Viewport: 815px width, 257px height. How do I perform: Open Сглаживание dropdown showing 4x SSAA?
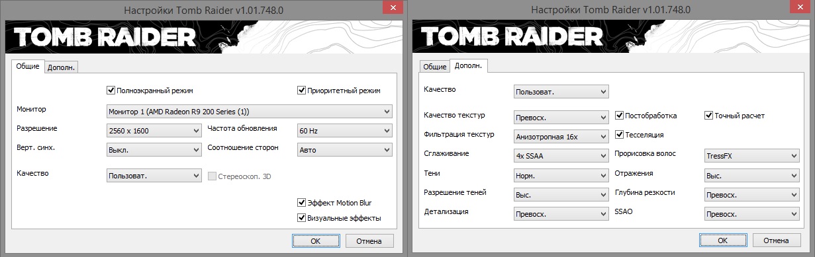(561, 156)
